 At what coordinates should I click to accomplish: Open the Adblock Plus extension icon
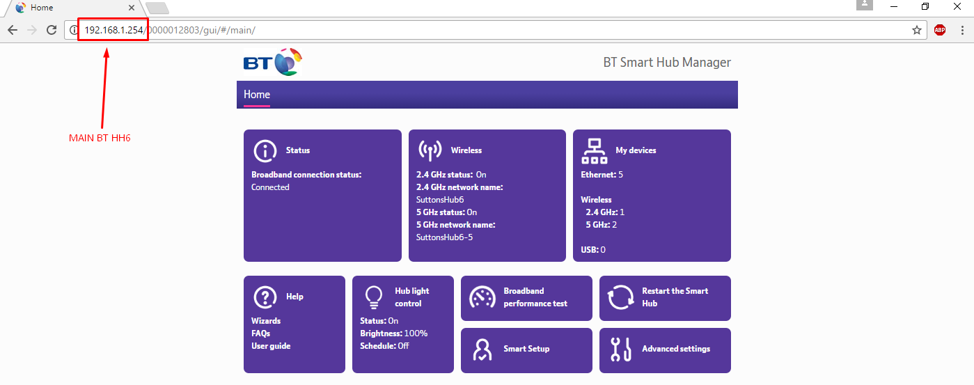(x=939, y=30)
